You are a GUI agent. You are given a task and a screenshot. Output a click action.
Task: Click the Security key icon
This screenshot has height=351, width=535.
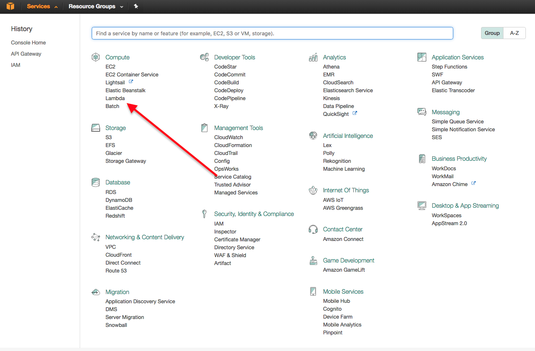204,214
